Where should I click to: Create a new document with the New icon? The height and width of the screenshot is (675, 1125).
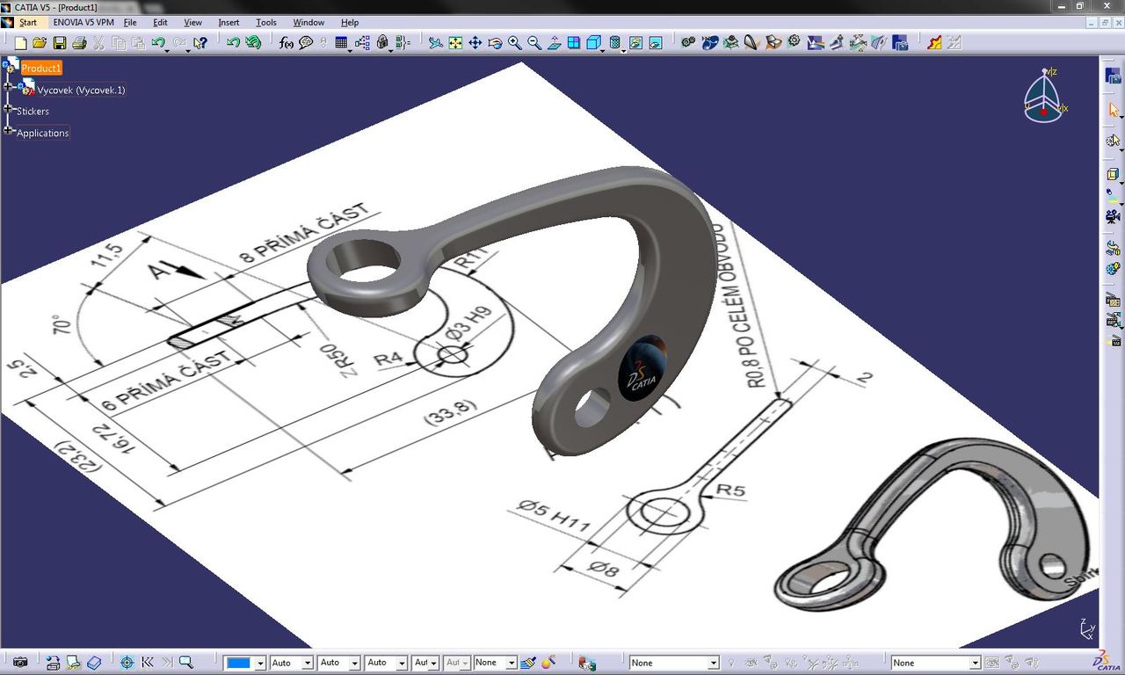click(20, 42)
